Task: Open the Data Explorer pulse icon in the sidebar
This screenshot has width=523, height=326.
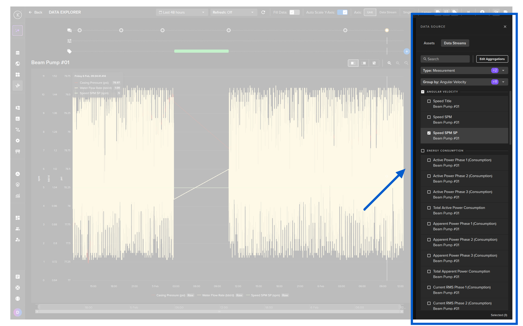Action: coord(18,86)
